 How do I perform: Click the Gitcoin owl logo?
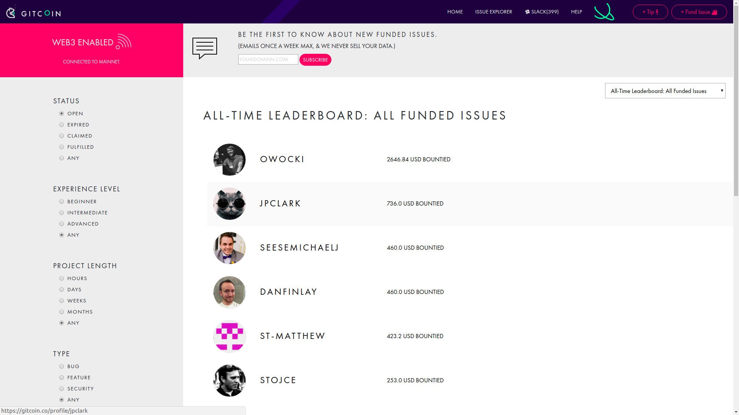pos(12,12)
